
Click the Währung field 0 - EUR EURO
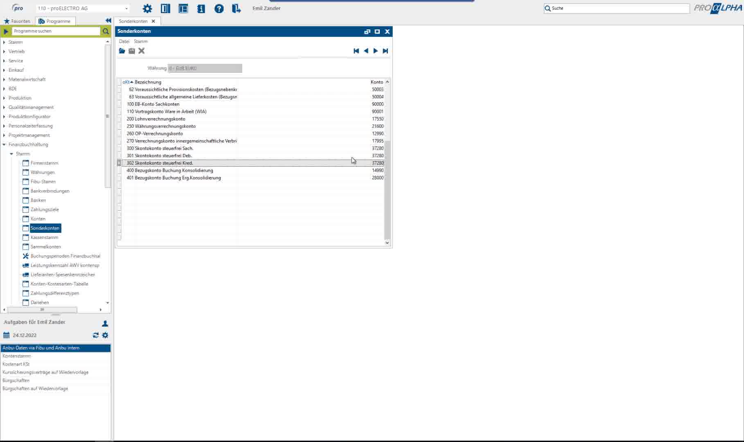coord(205,68)
